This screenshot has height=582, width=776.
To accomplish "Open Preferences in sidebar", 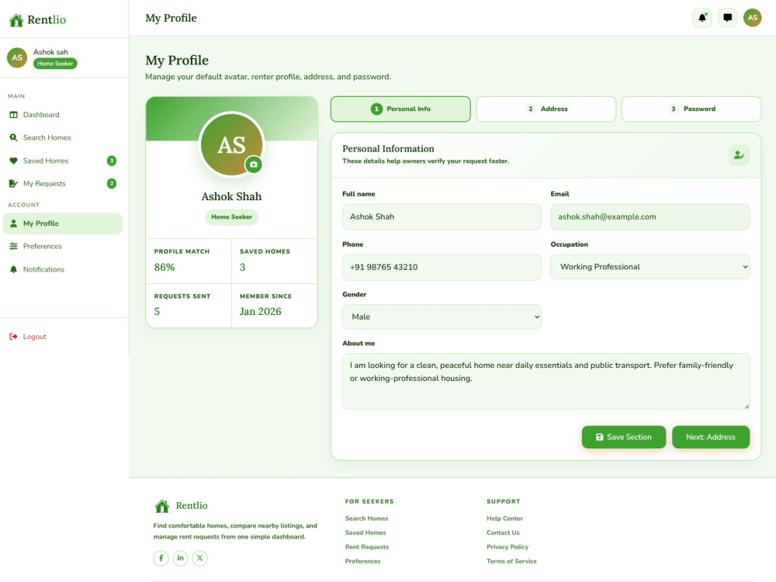I will click(62, 247).
